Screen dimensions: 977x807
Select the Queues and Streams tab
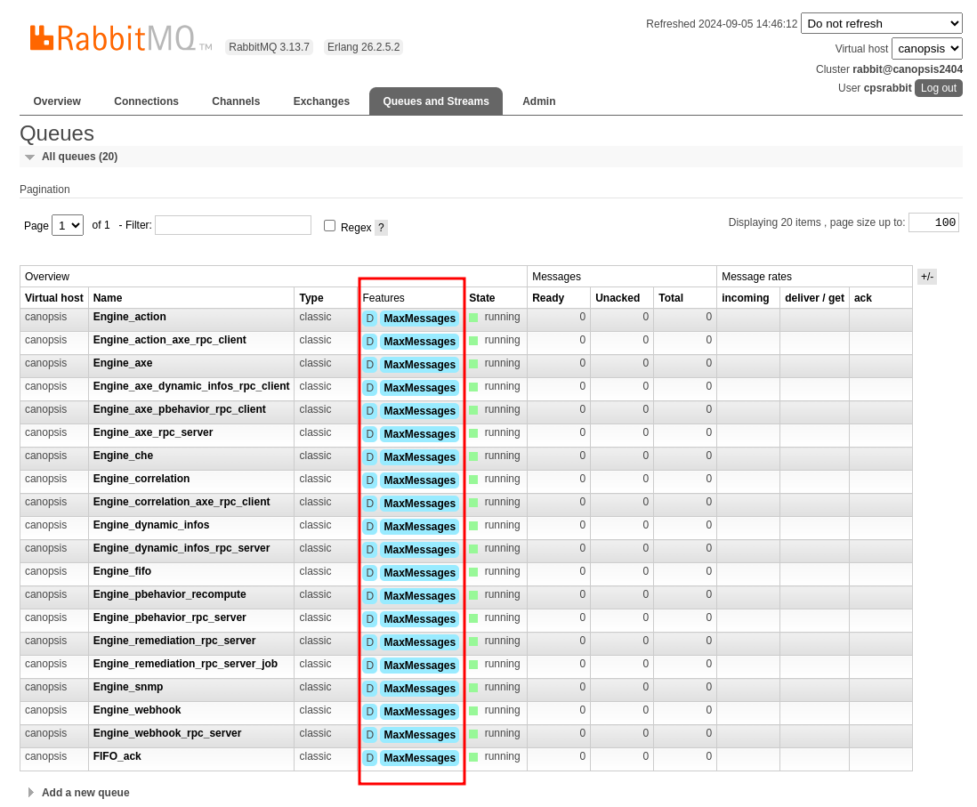tap(436, 101)
